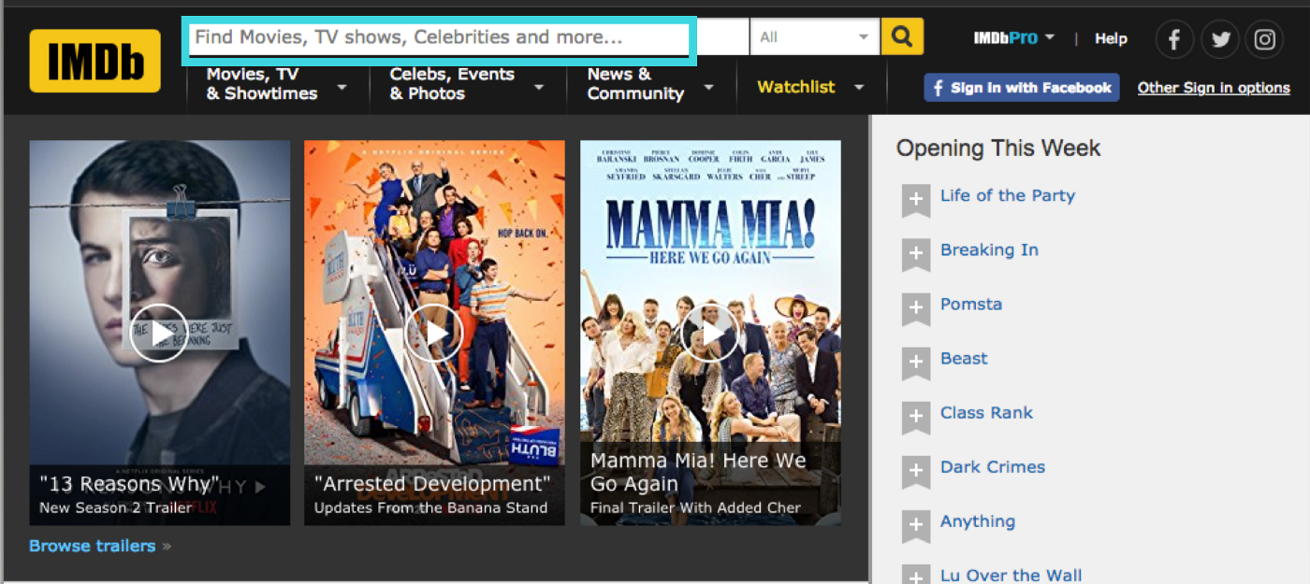Expand the Celebs, Events & Photos menu
1310x584 pixels.
point(467,84)
